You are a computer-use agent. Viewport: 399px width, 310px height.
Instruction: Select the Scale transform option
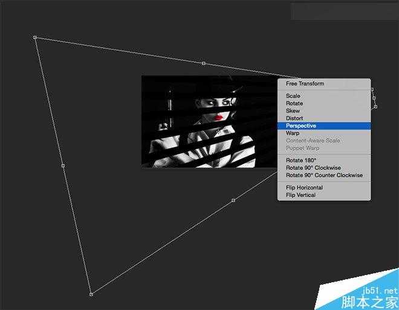(293, 96)
